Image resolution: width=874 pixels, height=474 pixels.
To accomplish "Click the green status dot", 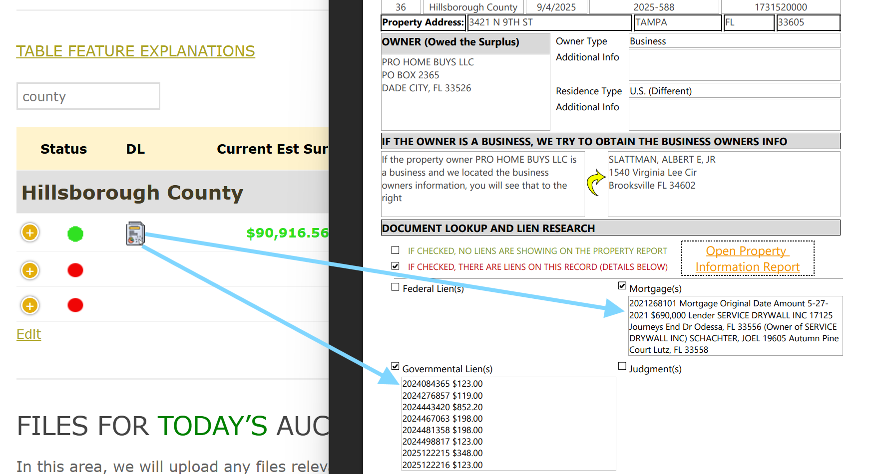I will [75, 234].
